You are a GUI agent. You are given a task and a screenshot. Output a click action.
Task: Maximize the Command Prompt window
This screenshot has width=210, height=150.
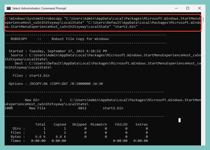tap(188, 8)
